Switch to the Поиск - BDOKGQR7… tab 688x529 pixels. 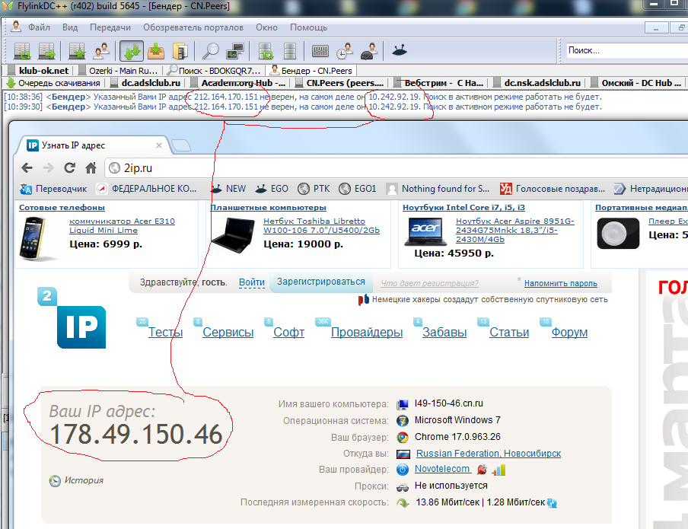[x=215, y=71]
